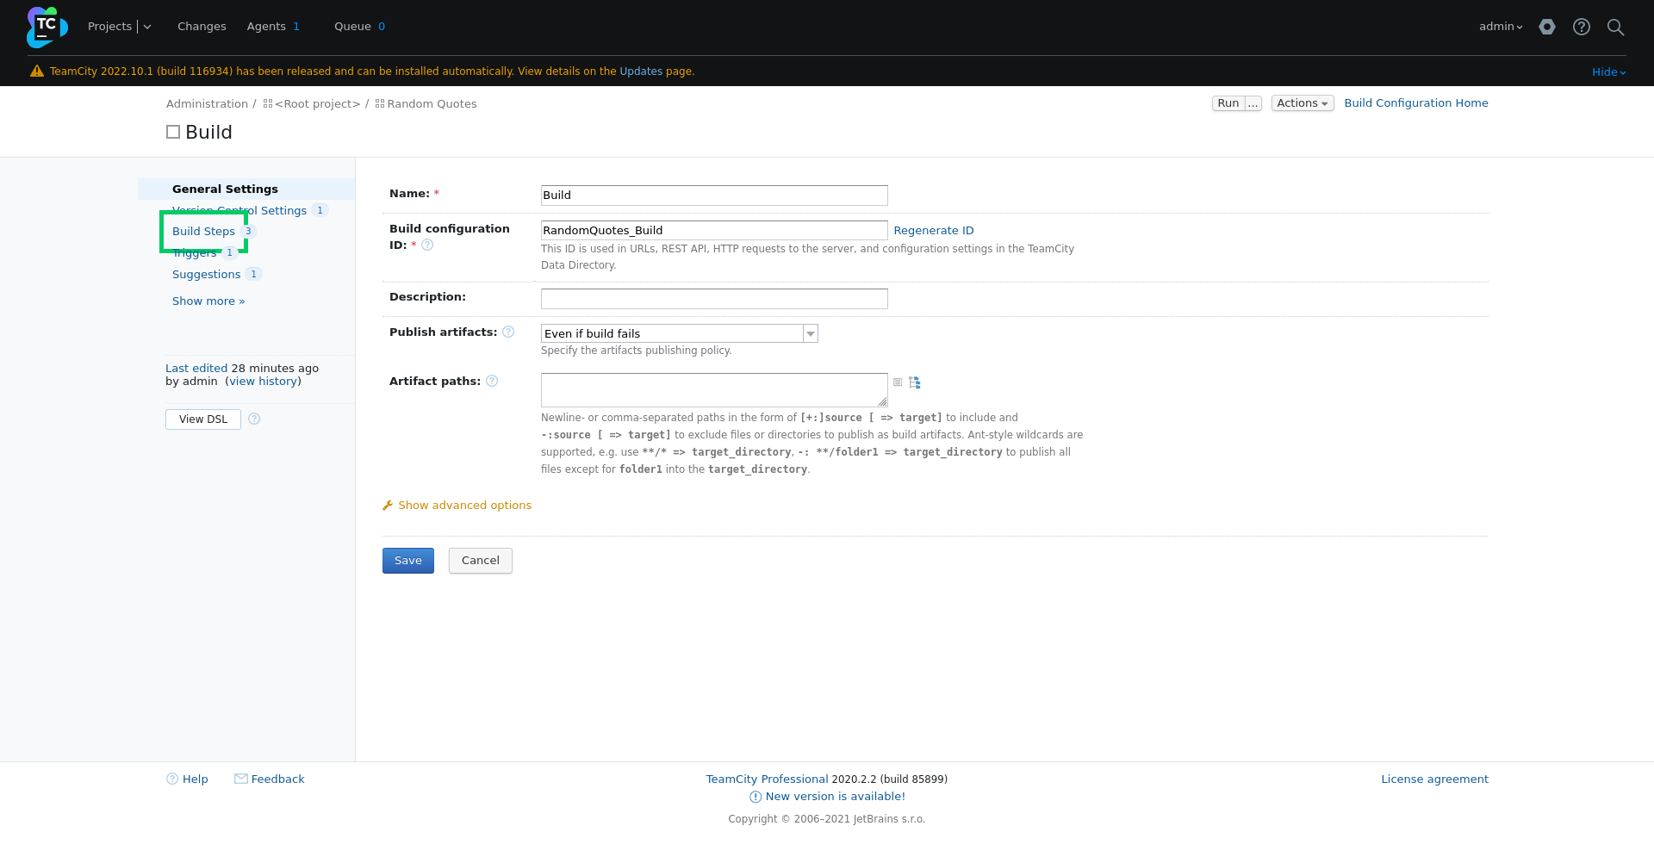The height and width of the screenshot is (857, 1654).
Task: Click the help icon next to Artifact paths
Action: tap(492, 382)
